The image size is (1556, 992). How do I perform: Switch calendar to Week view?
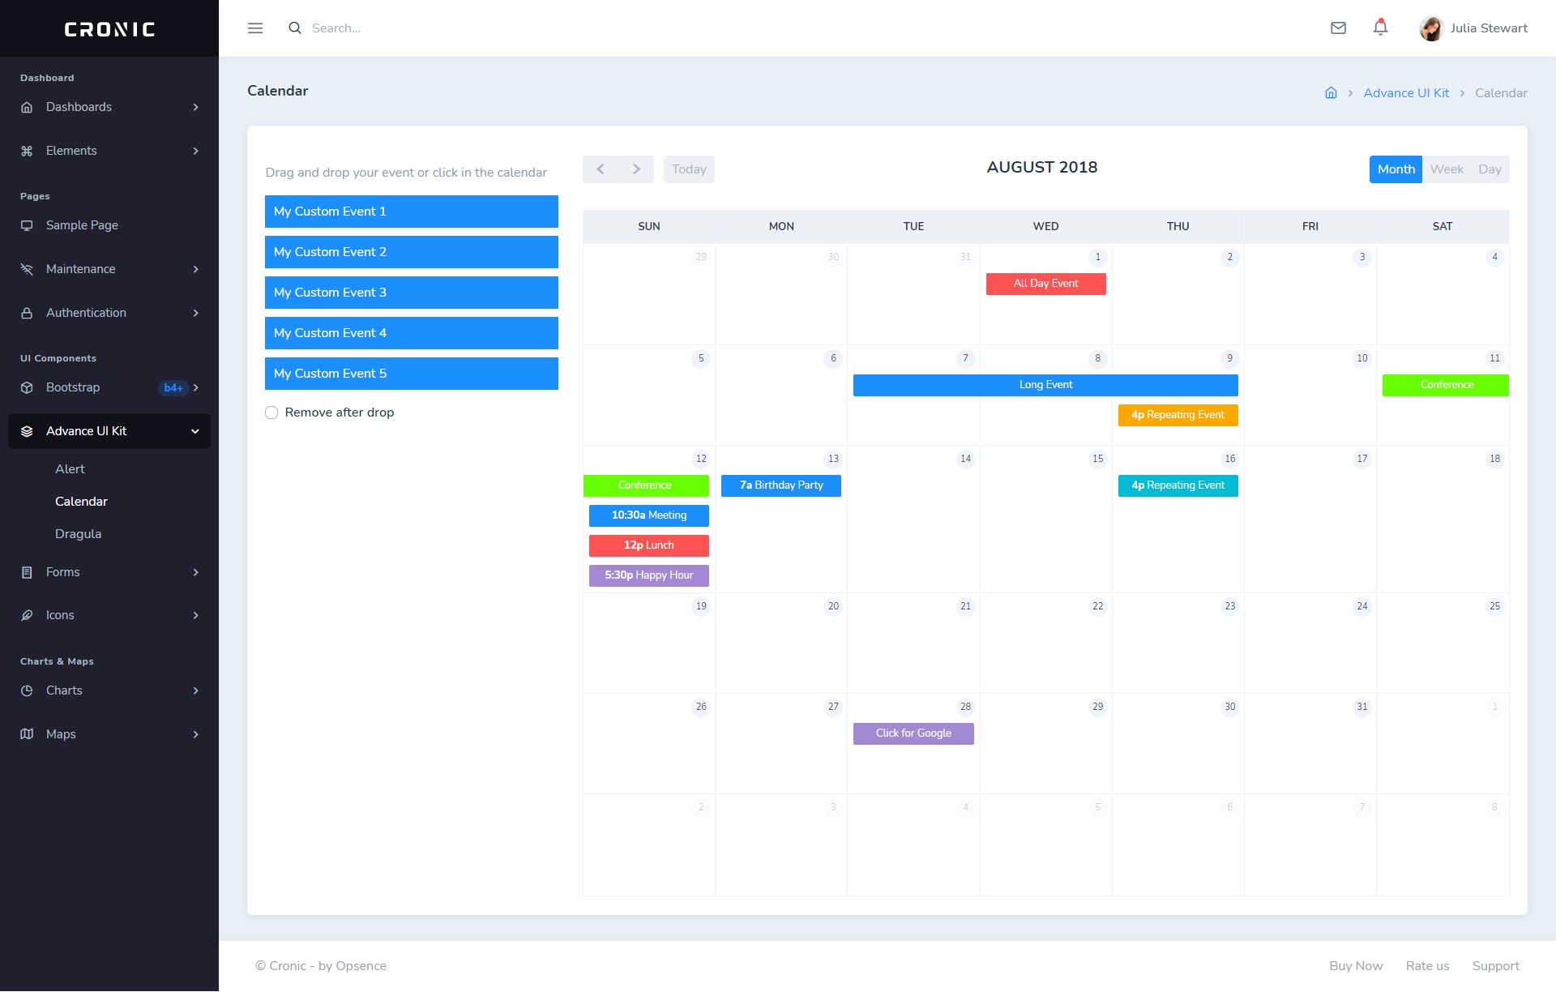tap(1447, 169)
